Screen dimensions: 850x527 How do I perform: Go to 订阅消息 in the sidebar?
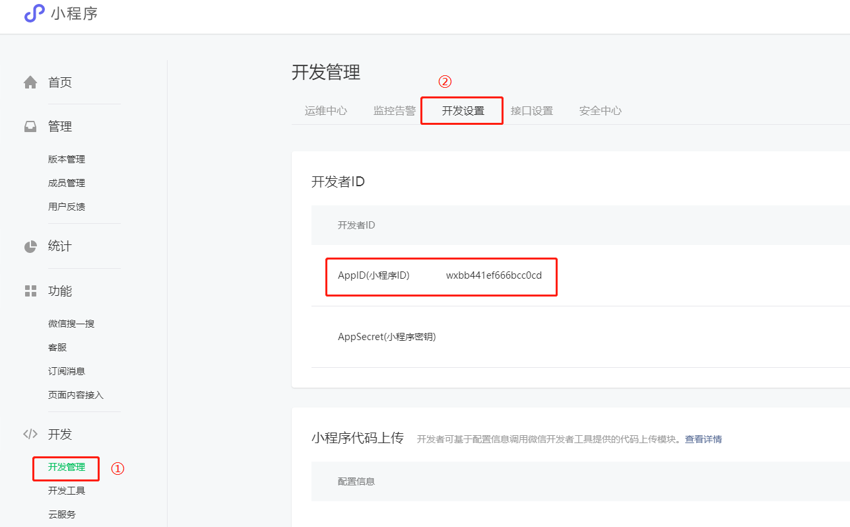pos(67,371)
